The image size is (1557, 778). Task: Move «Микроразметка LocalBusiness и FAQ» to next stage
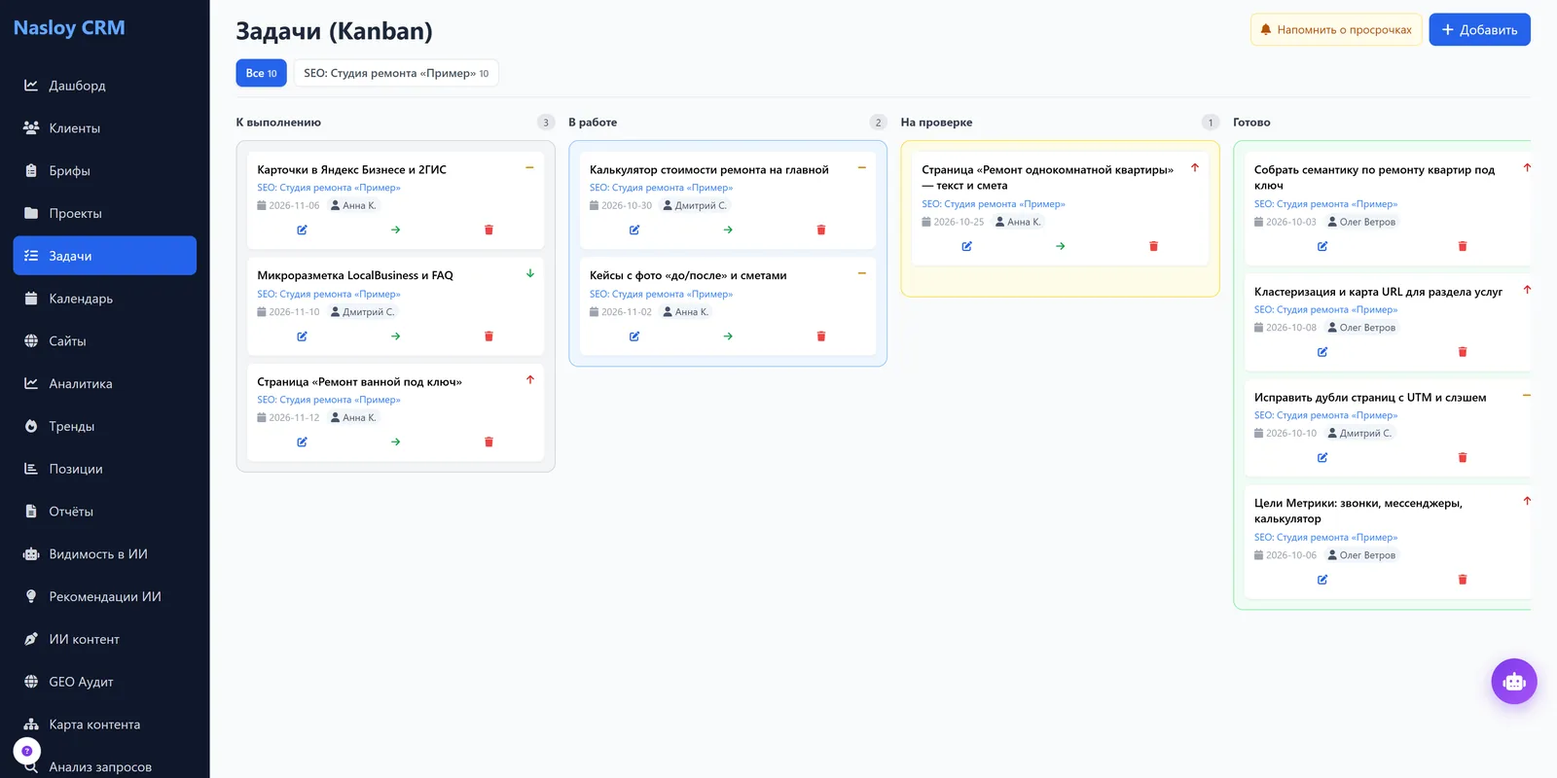point(395,336)
